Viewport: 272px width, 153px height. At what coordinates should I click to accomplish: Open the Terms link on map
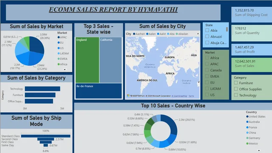[x=191, y=96]
